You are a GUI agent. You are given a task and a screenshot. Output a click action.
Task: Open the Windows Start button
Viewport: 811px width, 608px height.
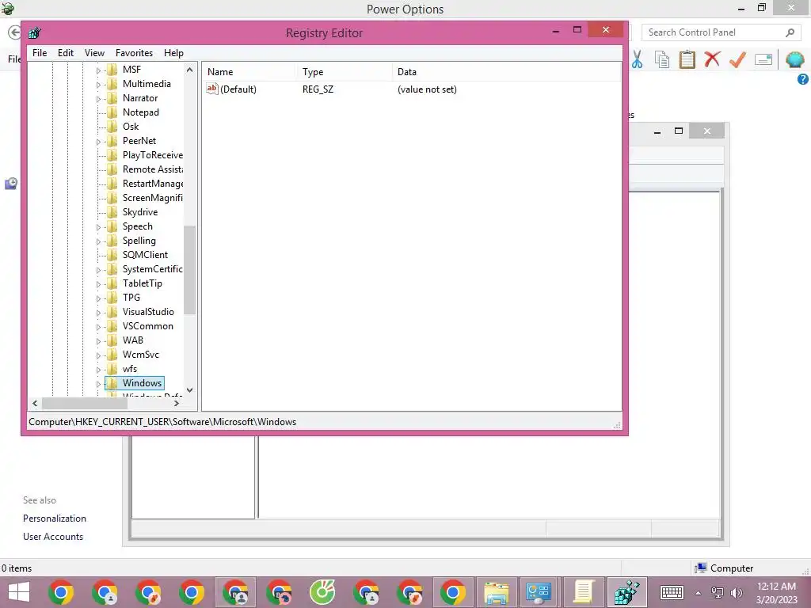(19, 592)
